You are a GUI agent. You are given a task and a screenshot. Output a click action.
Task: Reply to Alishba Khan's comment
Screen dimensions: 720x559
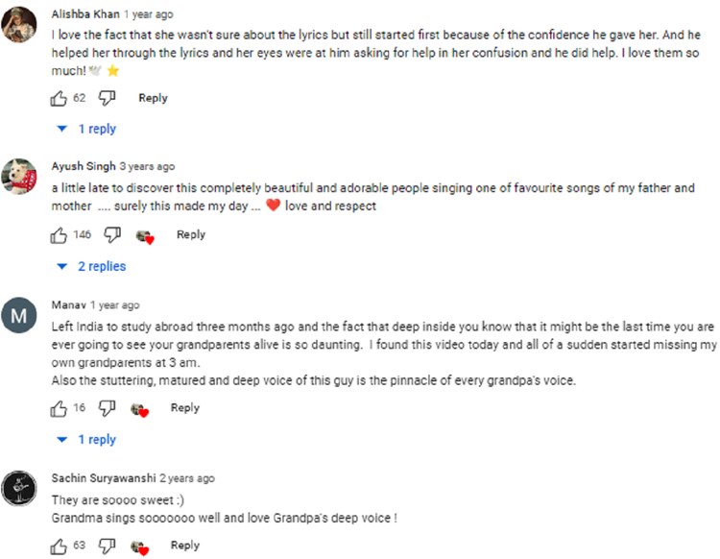pyautogui.click(x=153, y=98)
